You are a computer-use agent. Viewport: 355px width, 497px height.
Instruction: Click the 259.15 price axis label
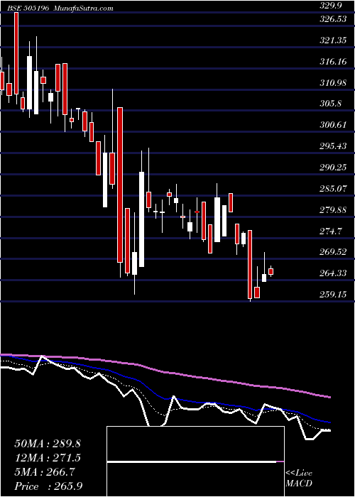pos(332,295)
